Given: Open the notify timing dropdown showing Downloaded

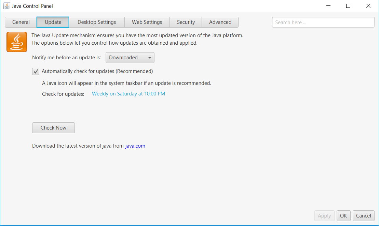Looking at the screenshot, I should point(130,57).
